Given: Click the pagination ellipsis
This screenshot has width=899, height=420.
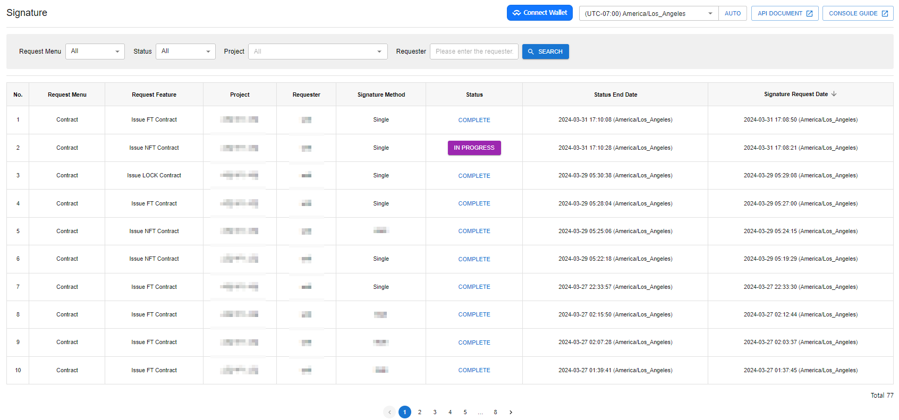Looking at the screenshot, I should click(480, 413).
